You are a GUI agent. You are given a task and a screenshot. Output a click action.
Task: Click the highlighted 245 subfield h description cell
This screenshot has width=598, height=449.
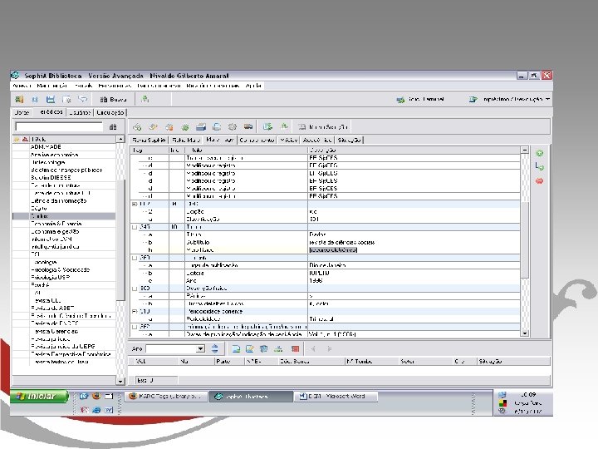click(414, 250)
